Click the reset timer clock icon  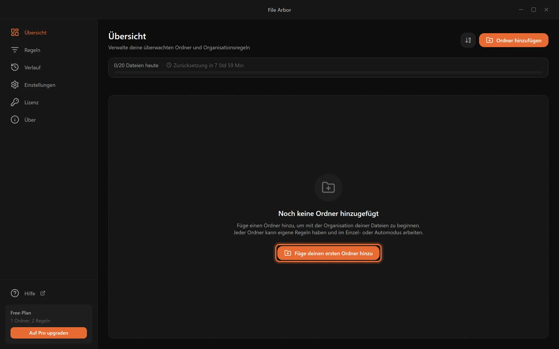pos(169,65)
